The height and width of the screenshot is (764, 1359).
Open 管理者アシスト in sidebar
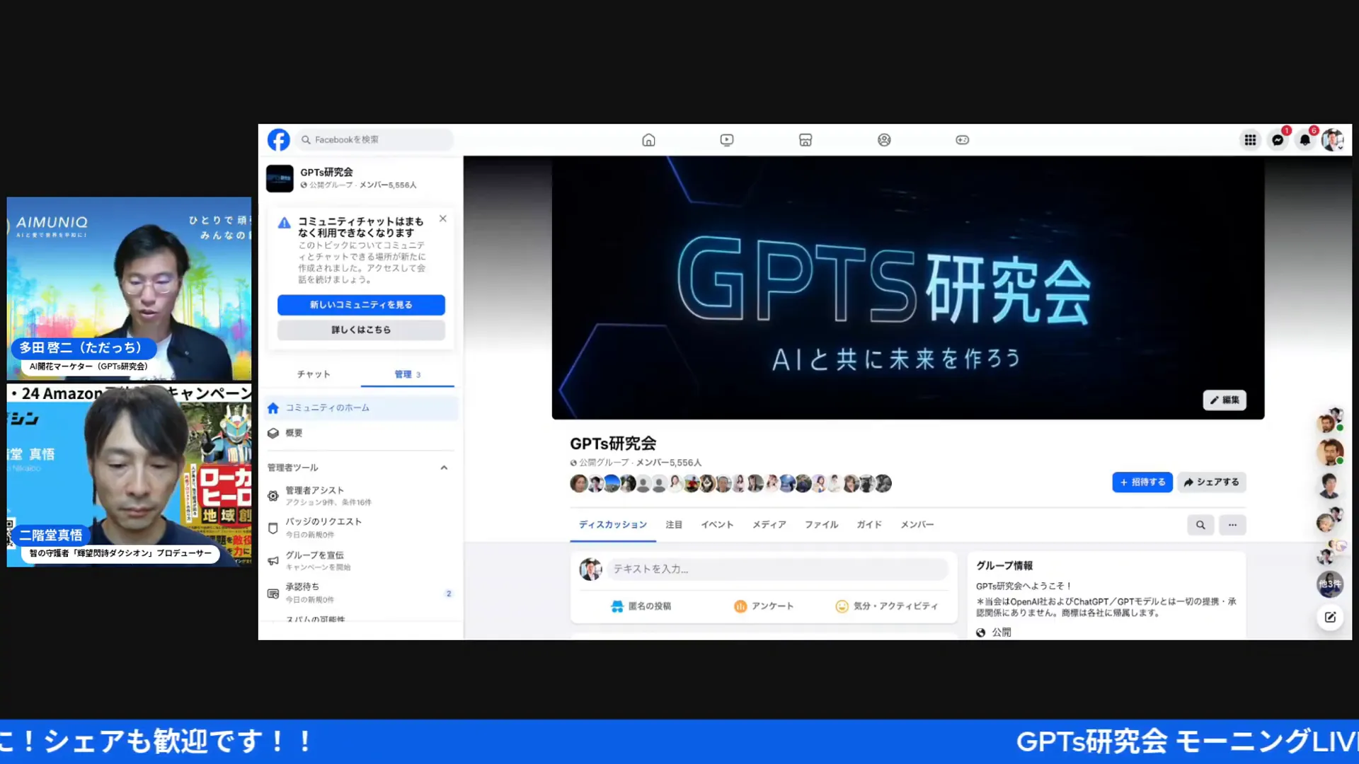tap(362, 496)
